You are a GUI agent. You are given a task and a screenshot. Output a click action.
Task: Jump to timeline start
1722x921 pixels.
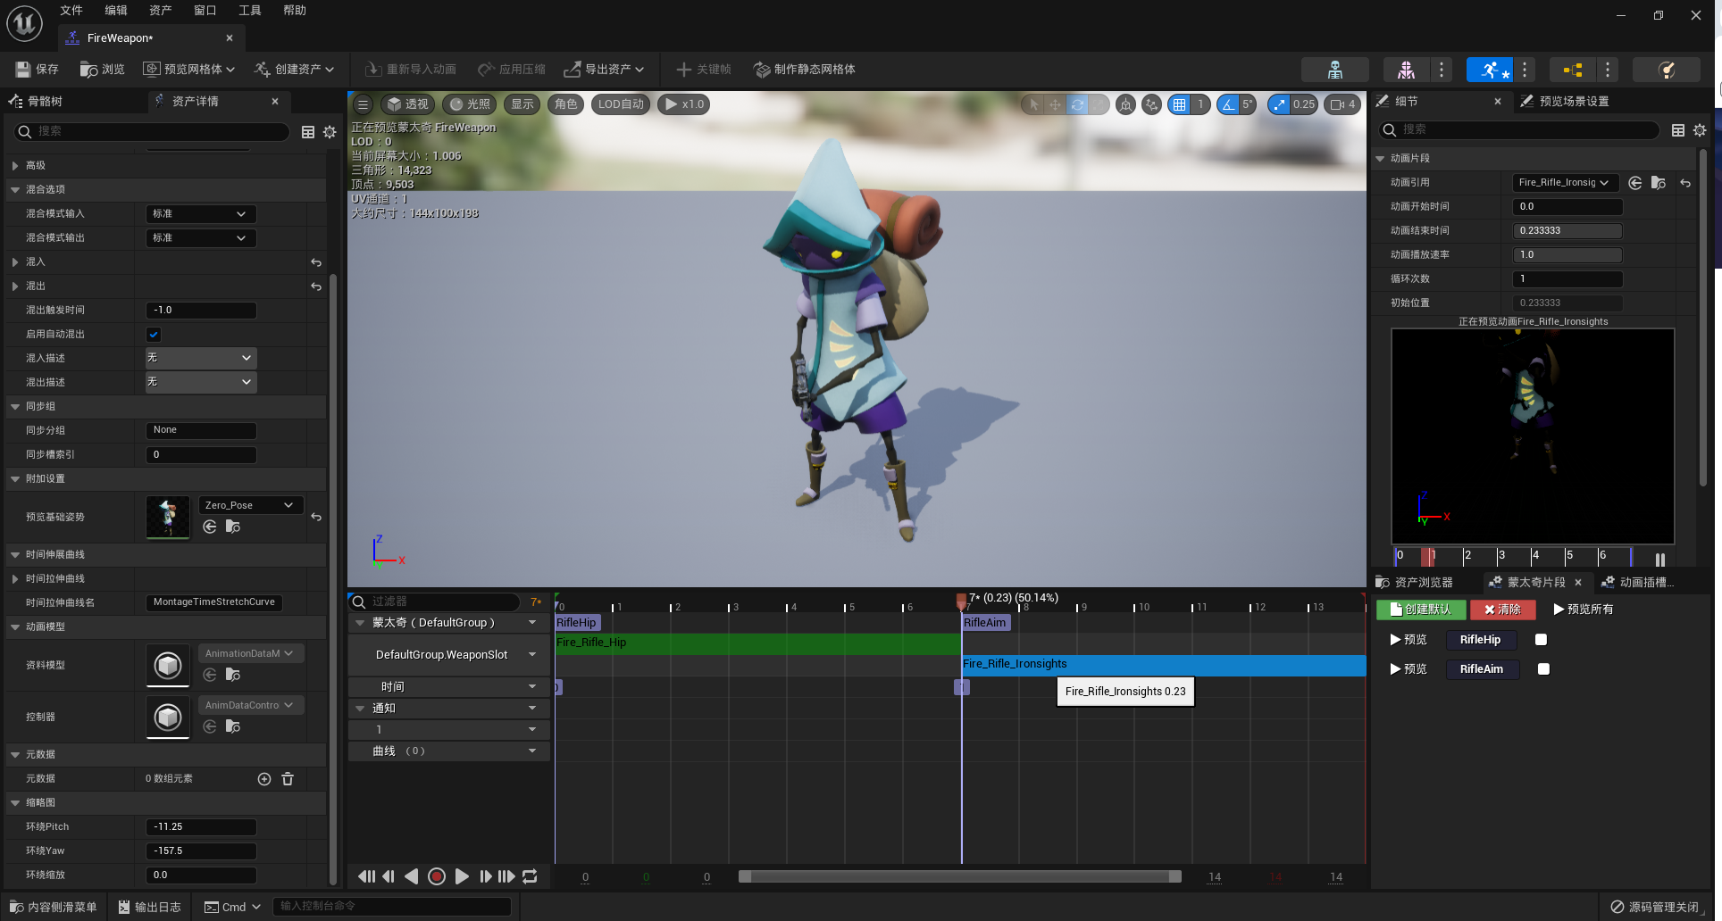pyautogui.click(x=366, y=876)
